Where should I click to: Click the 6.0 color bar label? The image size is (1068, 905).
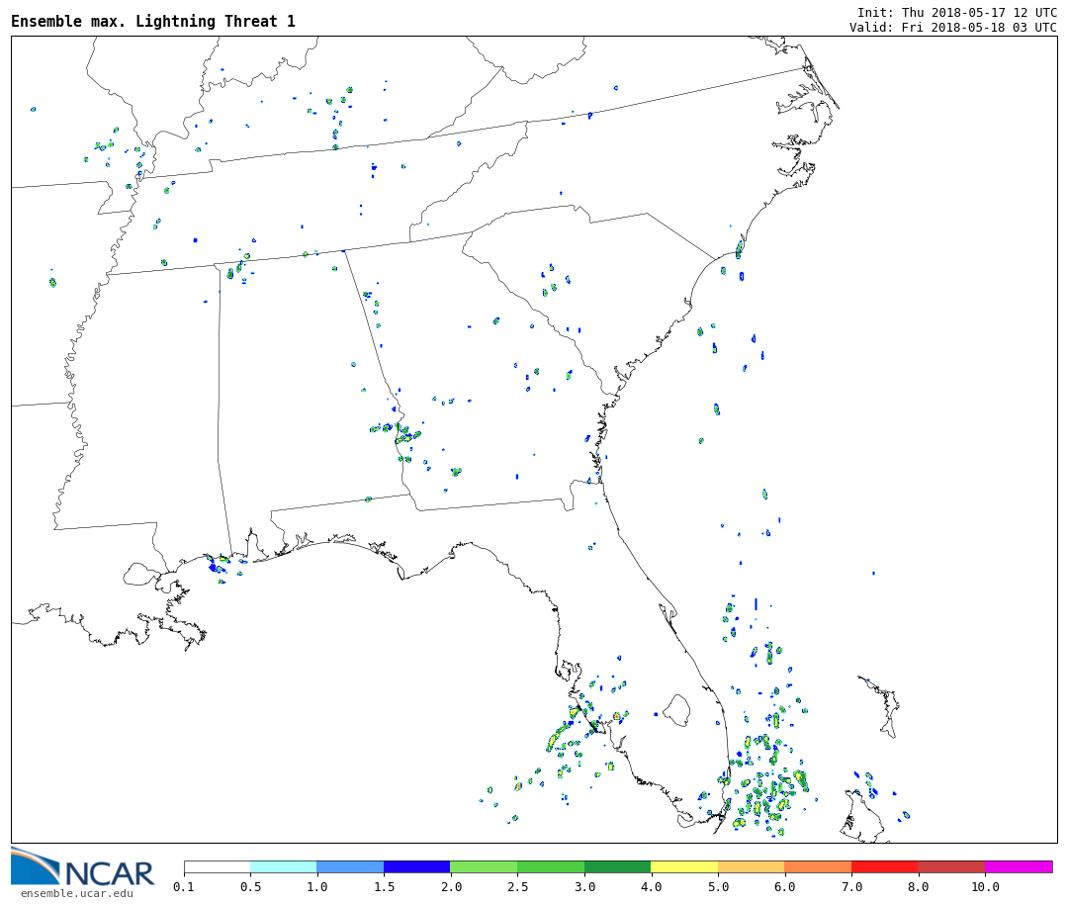[784, 886]
